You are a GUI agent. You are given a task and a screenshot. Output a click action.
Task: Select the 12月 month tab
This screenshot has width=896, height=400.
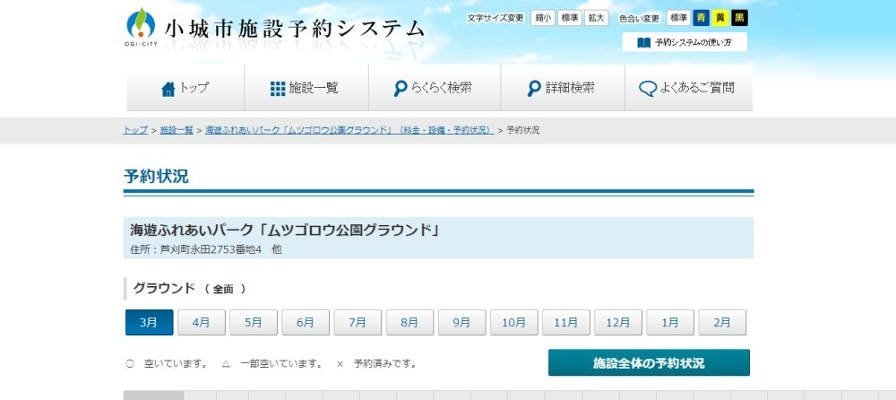click(x=617, y=322)
